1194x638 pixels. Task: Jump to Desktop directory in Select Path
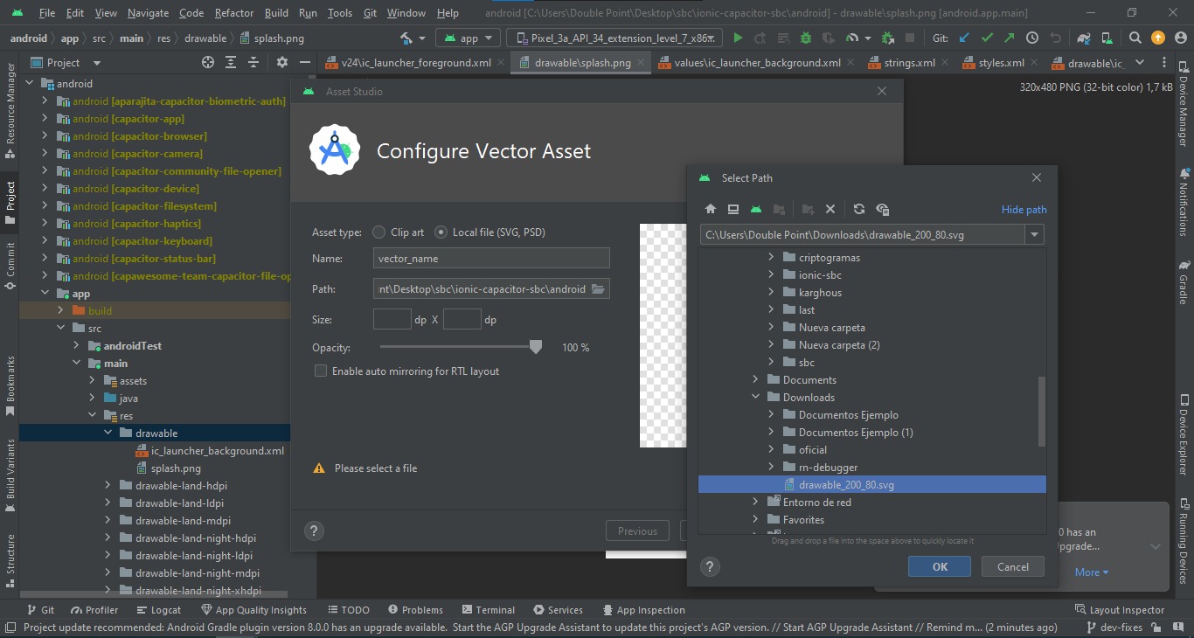733,209
